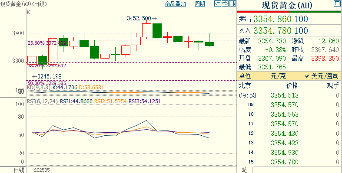Image resolution: width=342 pixels, height=173 pixels.
Task: Open the 商品叠加 overlay link
Action: [x=176, y=4]
